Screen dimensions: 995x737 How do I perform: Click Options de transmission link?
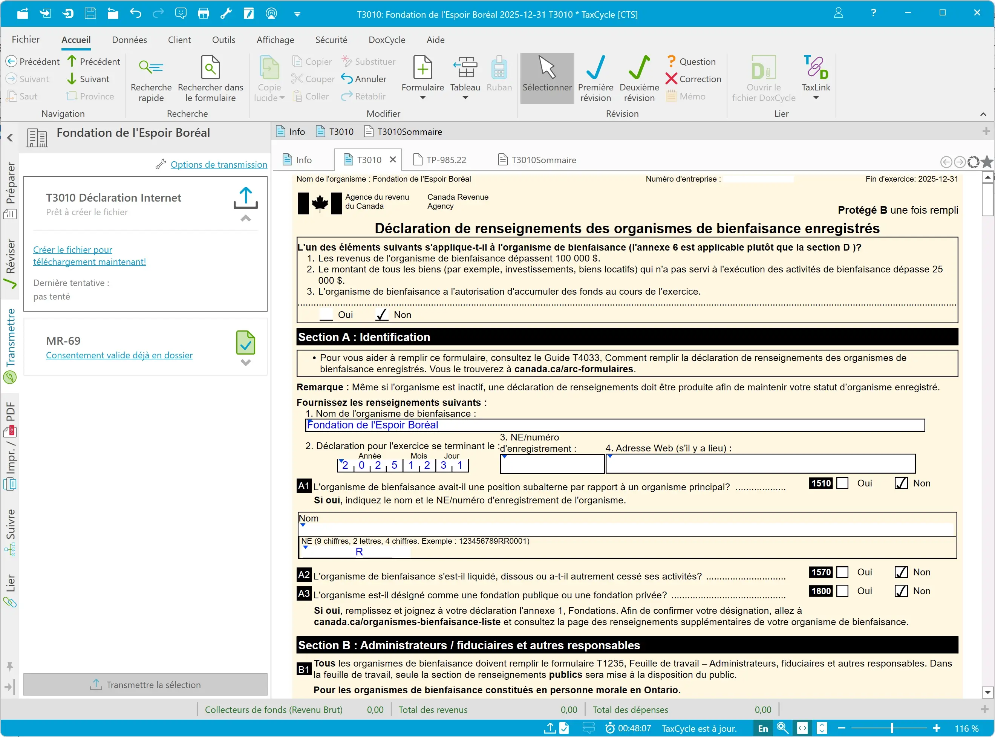219,165
